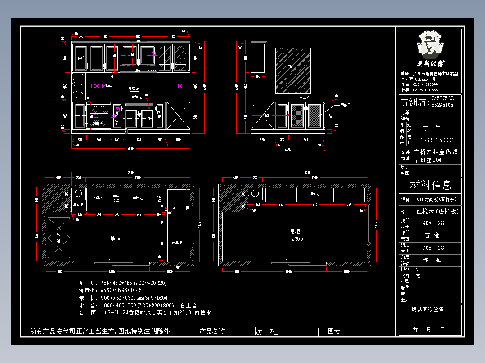The height and width of the screenshot is (363, 485).
Task: Select door material '红橡木(店样板)'
Action: (437, 212)
